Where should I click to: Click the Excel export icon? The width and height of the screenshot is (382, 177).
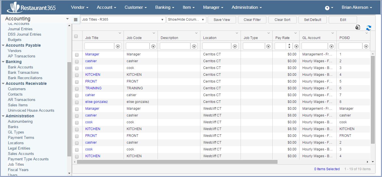pos(358,27)
